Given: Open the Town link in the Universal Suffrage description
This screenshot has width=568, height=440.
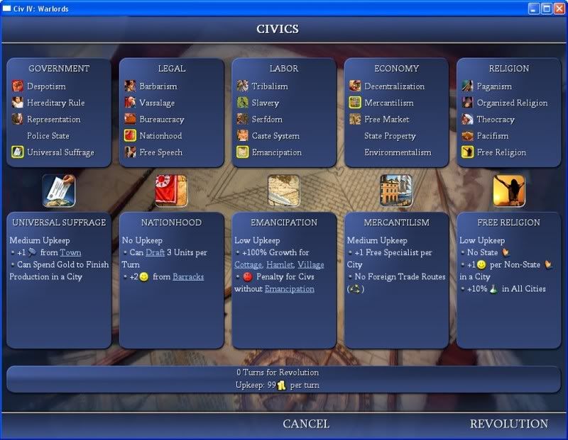Looking at the screenshot, I should pos(70,252).
